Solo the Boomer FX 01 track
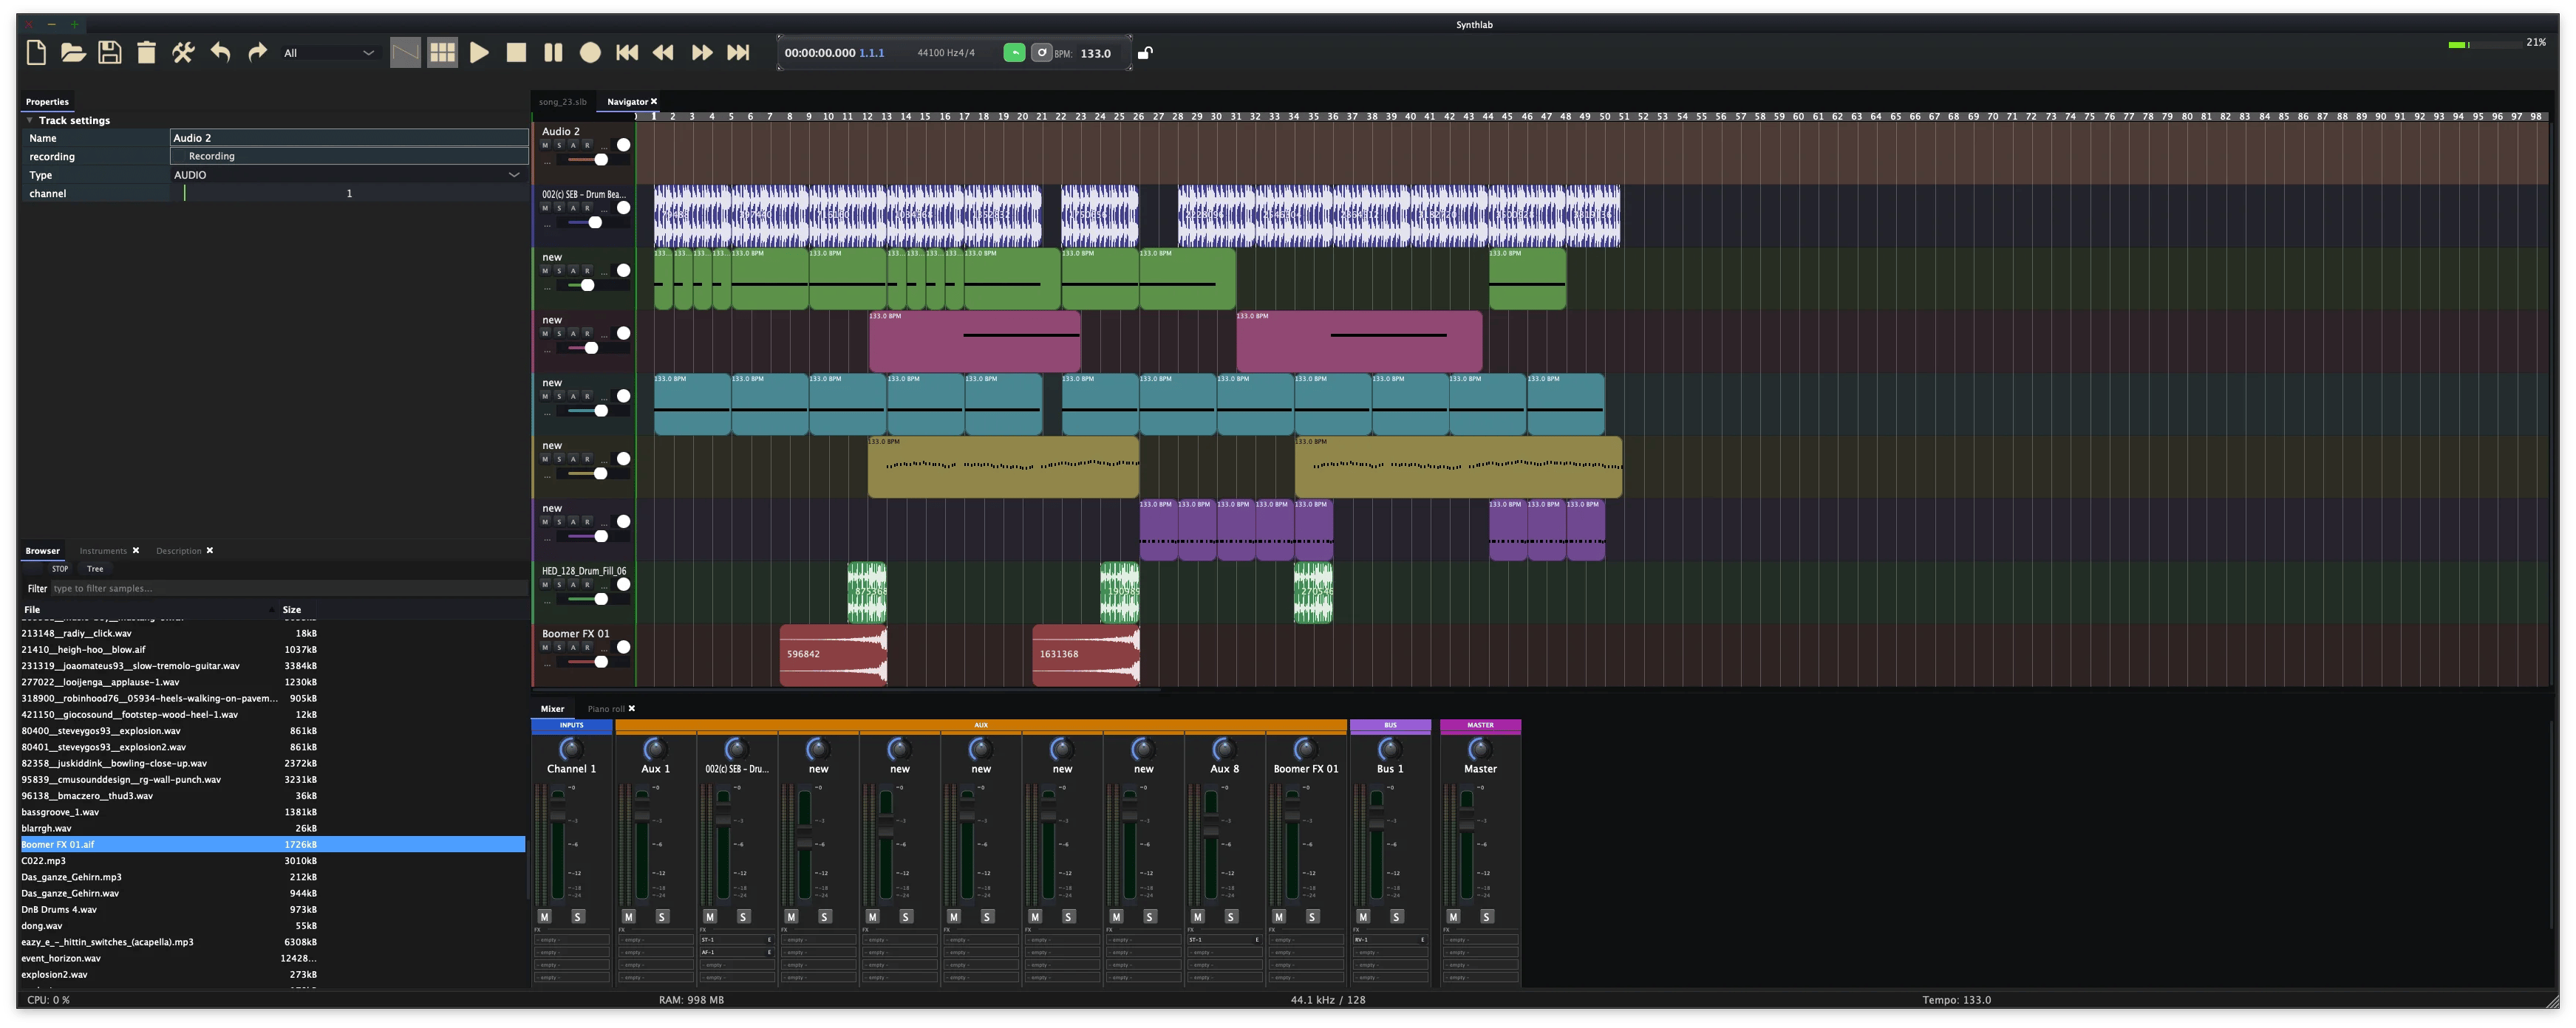Screen dimensions: 2576x1028 pos(559,648)
